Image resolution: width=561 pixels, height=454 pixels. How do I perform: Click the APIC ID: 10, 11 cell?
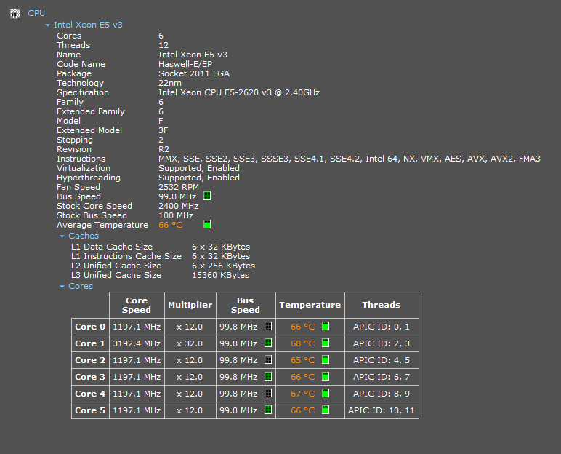pos(382,410)
